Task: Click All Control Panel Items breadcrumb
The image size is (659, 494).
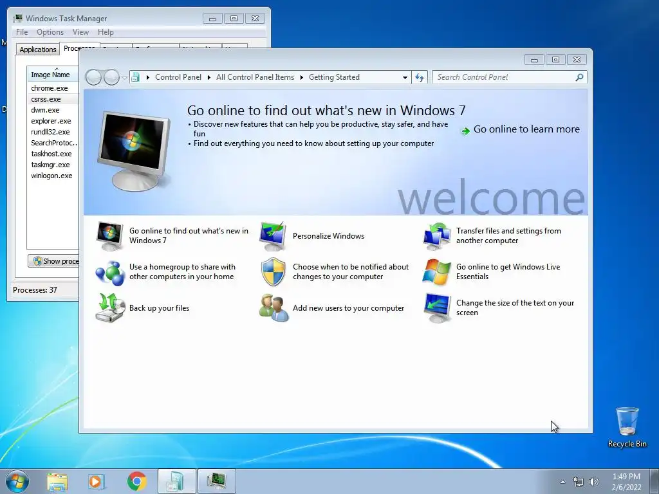Action: [255, 77]
